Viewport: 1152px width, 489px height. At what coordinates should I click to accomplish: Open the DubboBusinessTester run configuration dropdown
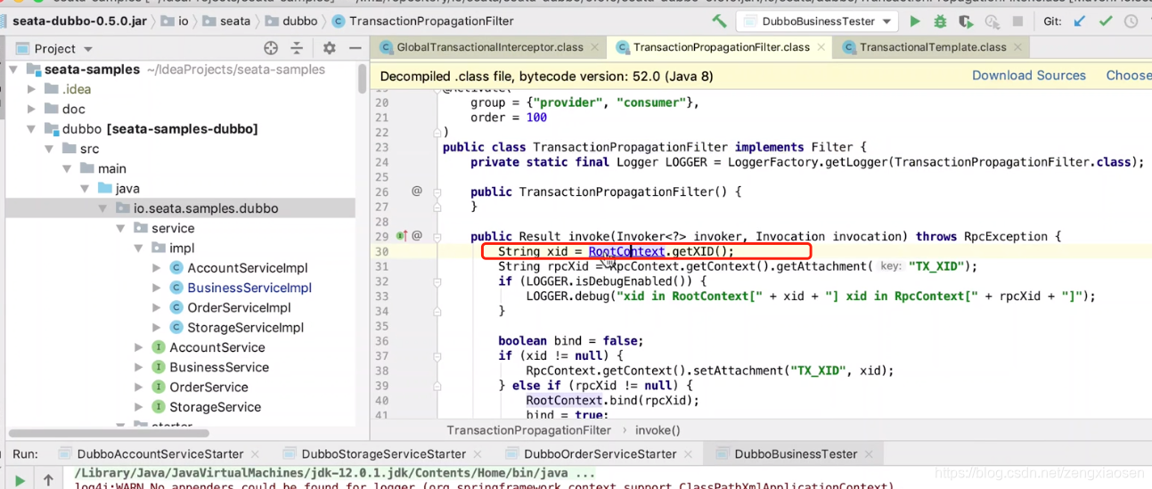click(817, 20)
